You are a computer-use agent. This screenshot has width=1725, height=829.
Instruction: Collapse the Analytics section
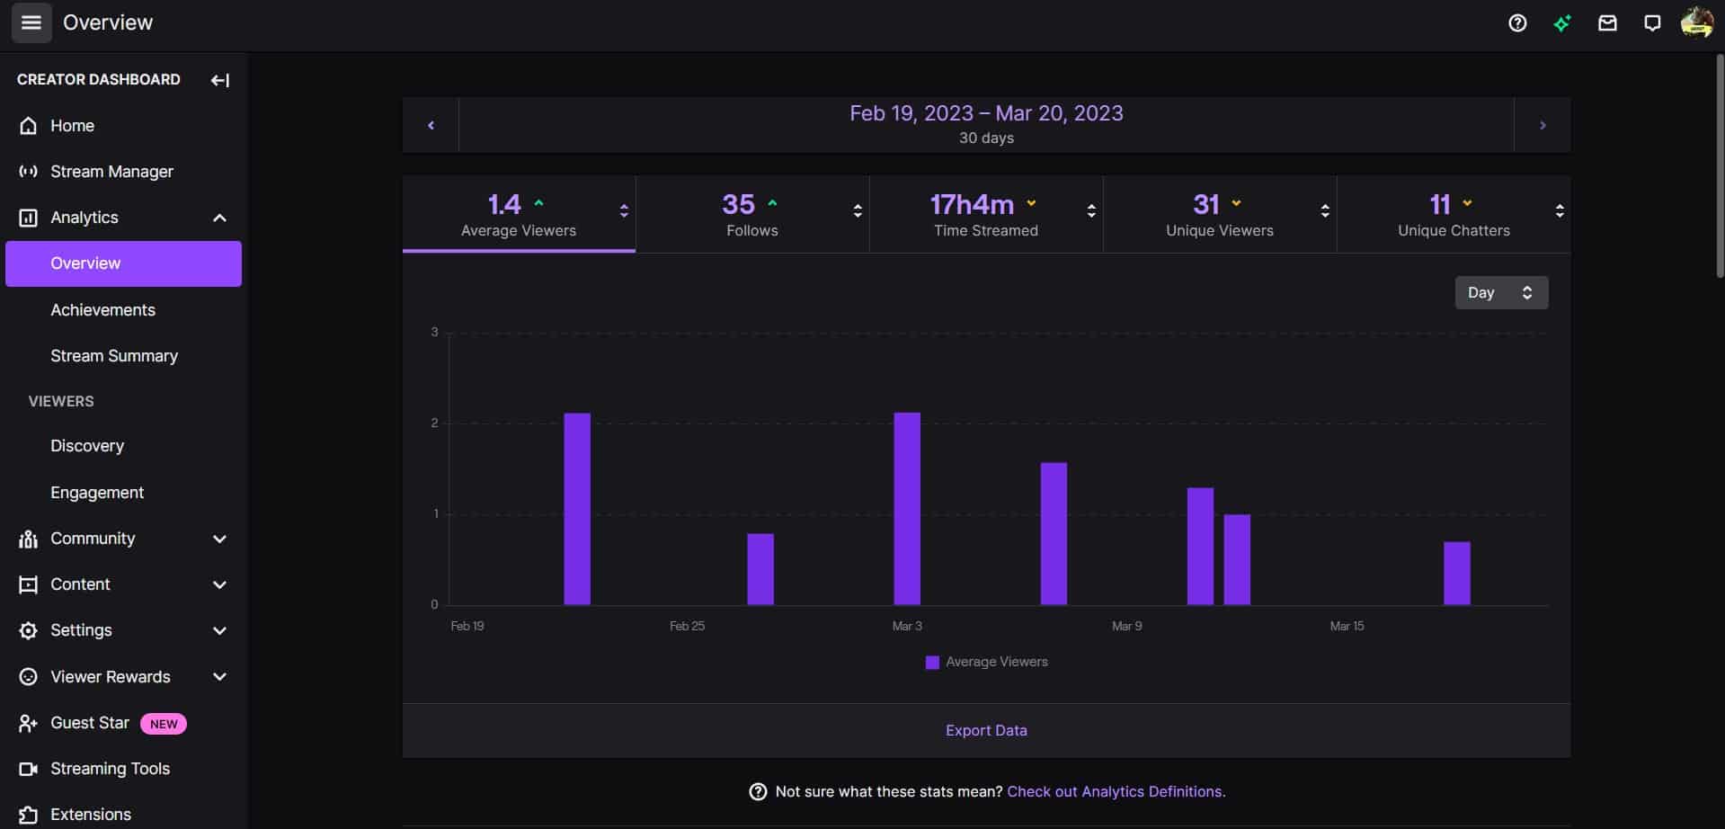[219, 218]
